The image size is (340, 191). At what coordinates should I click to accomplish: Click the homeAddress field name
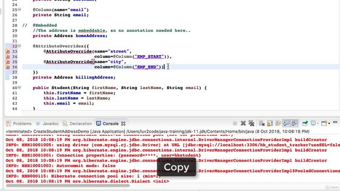(x=90, y=36)
